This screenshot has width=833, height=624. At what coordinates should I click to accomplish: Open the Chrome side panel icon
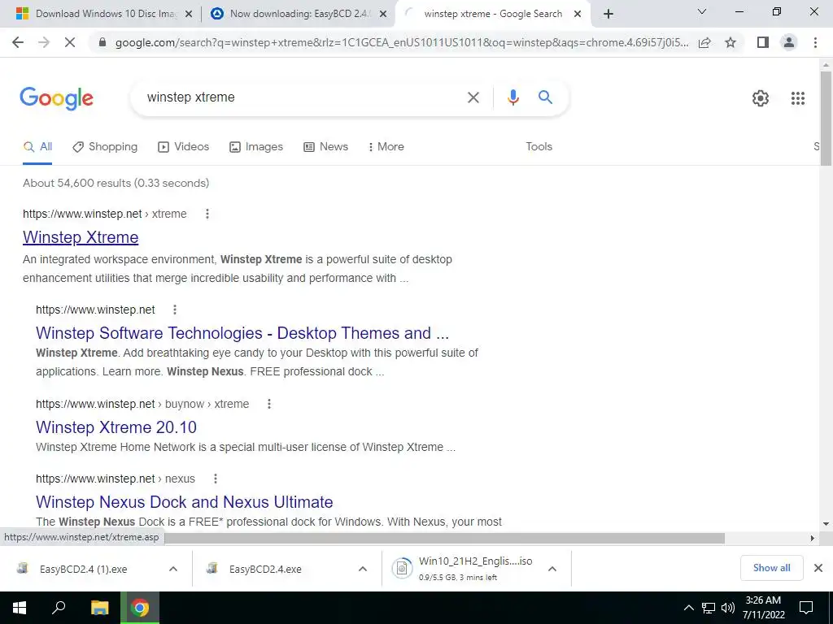(x=763, y=42)
